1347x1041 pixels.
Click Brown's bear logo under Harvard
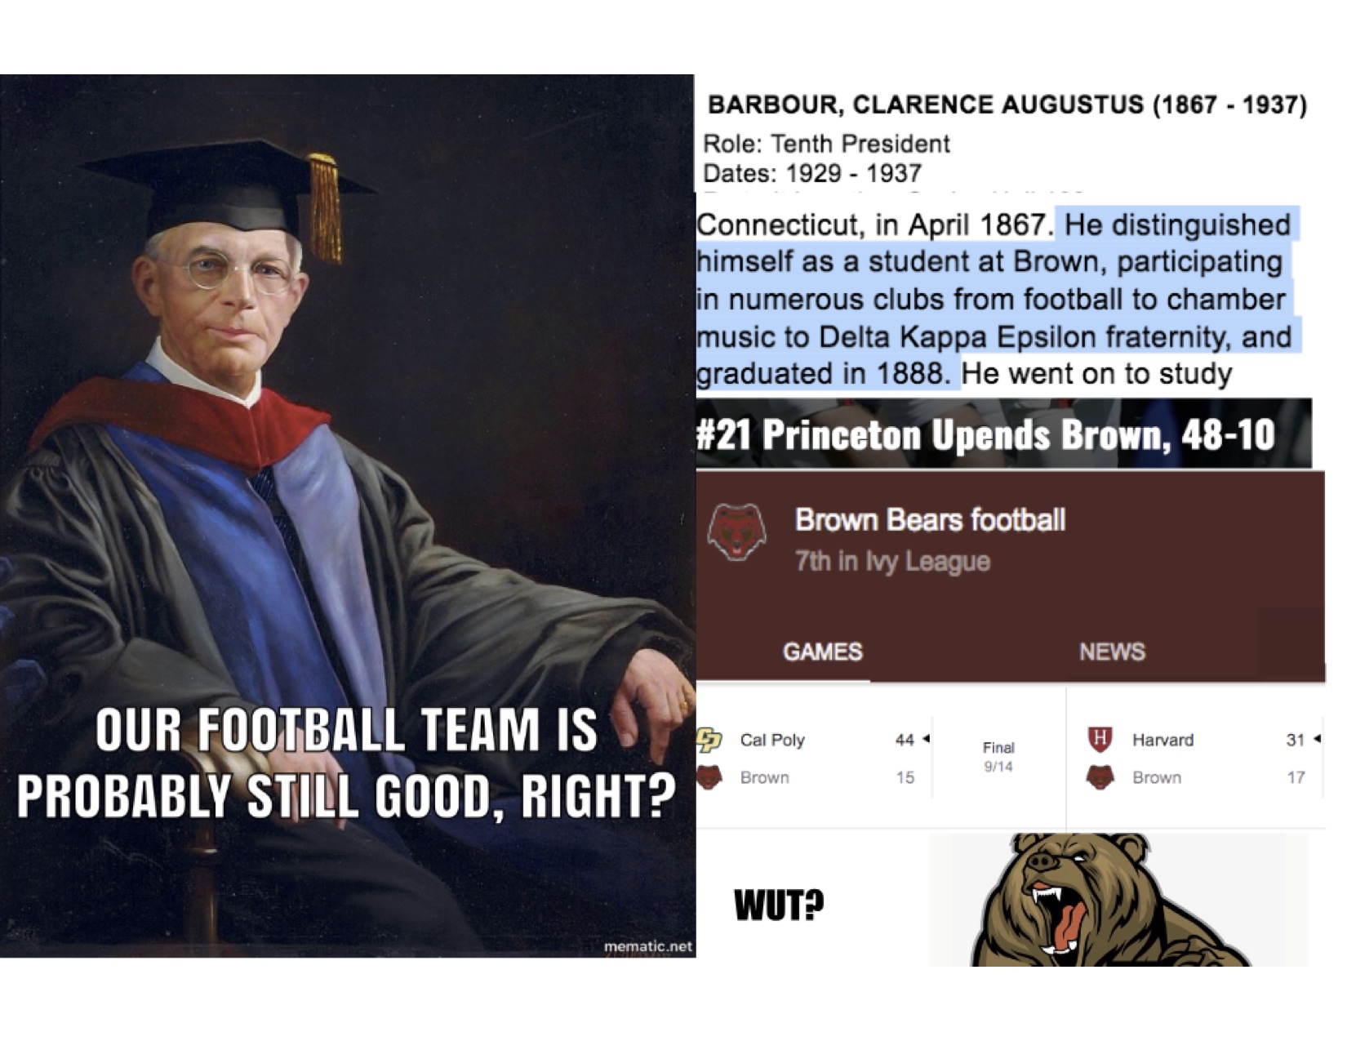[x=1100, y=776]
